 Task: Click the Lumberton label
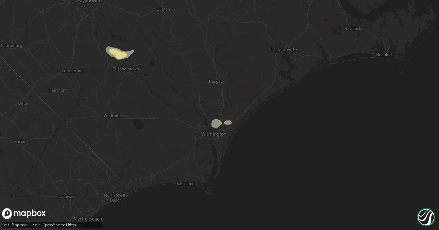pos(72,71)
